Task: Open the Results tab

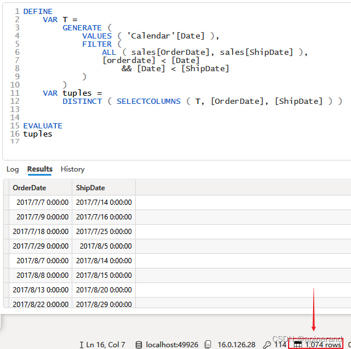Action: click(40, 169)
